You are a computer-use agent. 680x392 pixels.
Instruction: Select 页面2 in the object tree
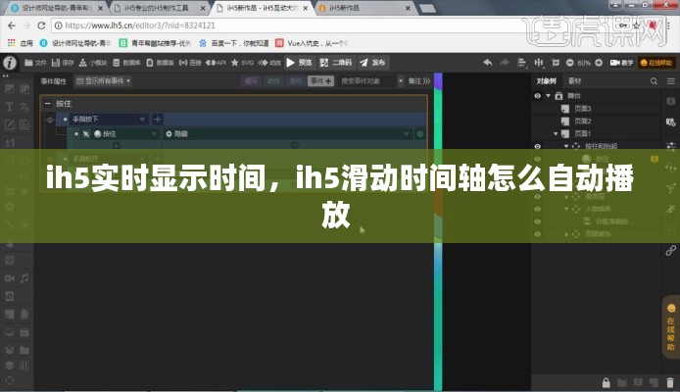tap(582, 121)
